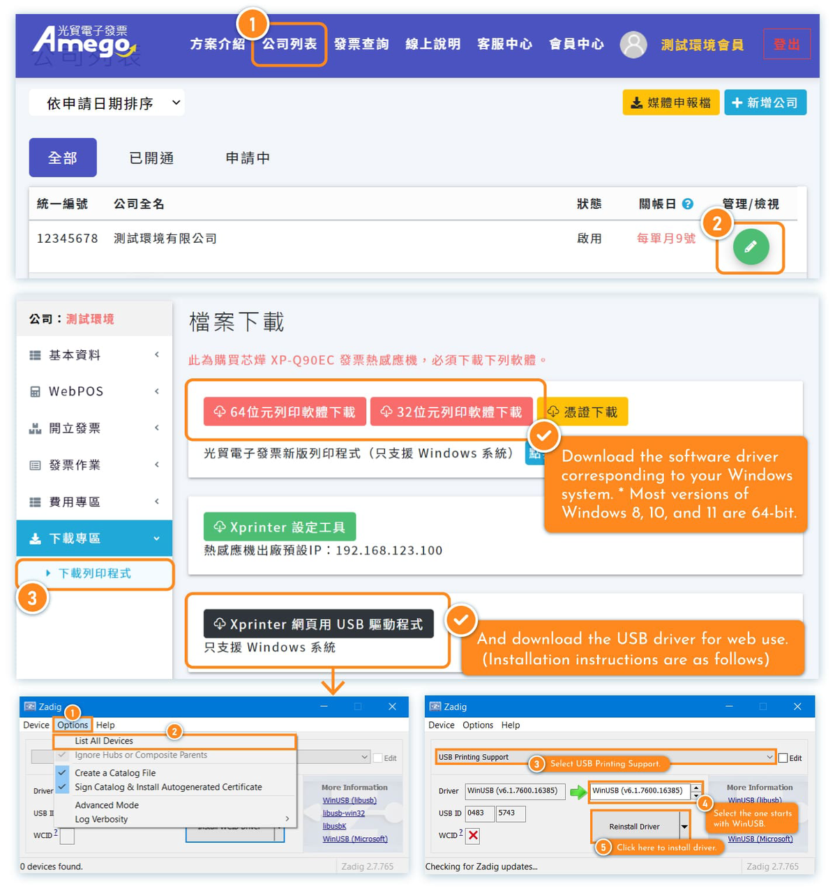
Task: Download the 64位元列印軟體
Action: pyautogui.click(x=285, y=412)
